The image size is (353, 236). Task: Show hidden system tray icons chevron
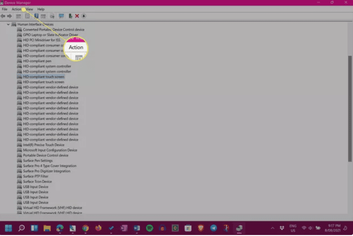coord(273,228)
